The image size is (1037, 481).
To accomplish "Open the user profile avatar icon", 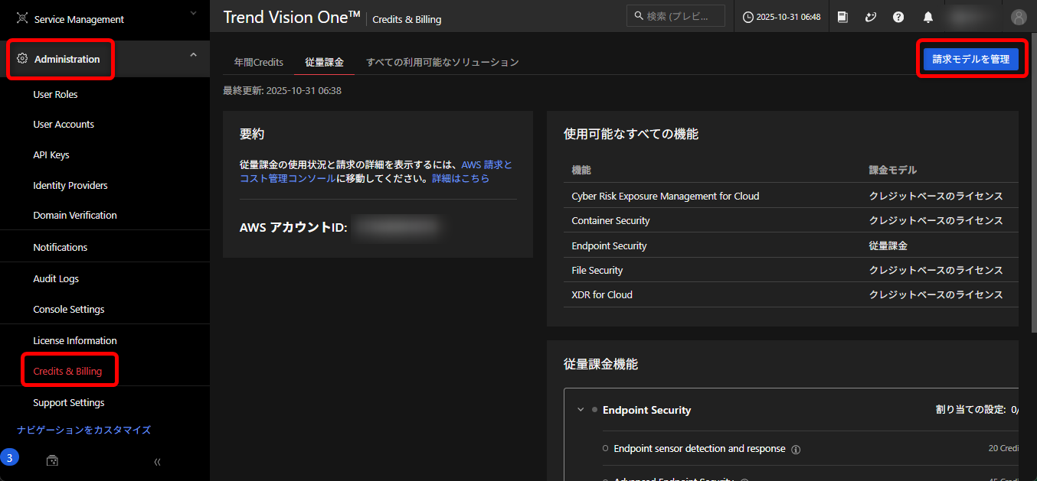I will [1018, 17].
